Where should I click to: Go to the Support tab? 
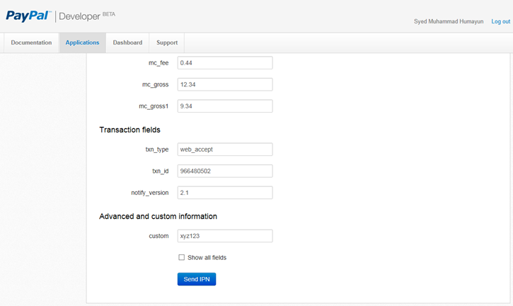[x=167, y=42]
